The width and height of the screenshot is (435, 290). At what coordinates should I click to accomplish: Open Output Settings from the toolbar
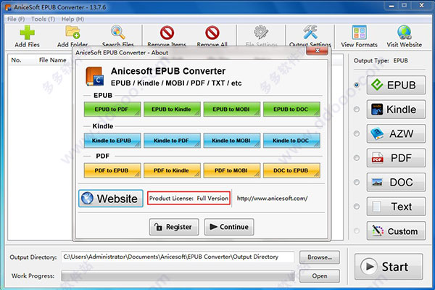pyautogui.click(x=310, y=33)
